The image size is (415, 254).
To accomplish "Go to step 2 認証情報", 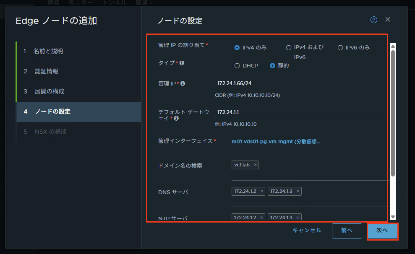I will pos(79,71).
